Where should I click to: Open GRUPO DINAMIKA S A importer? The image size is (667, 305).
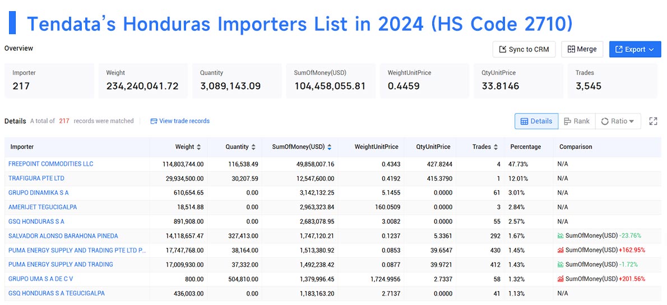[x=38, y=193]
